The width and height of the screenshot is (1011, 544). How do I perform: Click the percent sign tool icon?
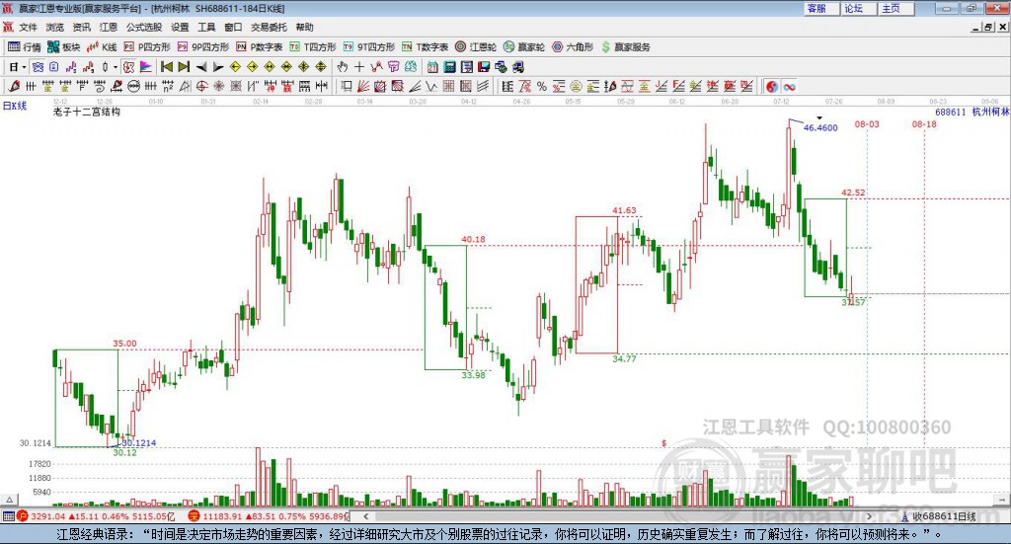(x=542, y=86)
